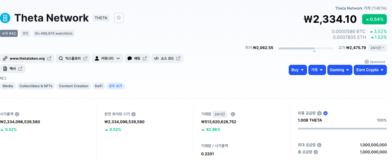This screenshot has width=392, height=162.
Task: Click the document icon on 백서
Action: coord(5,69)
